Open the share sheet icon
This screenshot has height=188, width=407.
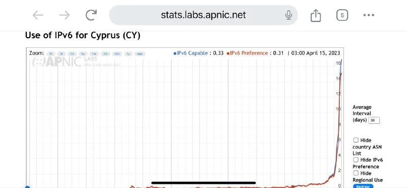click(x=315, y=15)
